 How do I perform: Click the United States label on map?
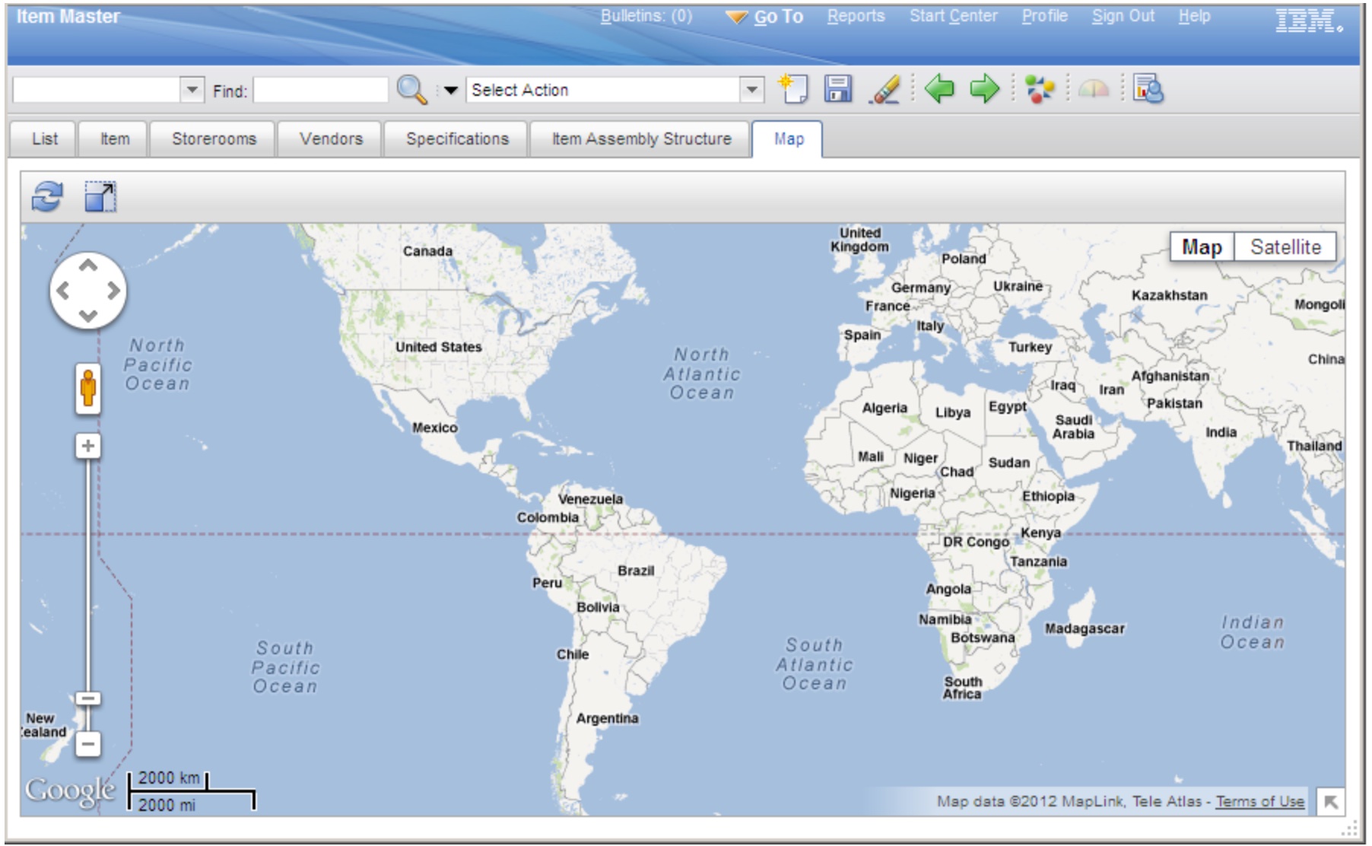(x=438, y=347)
